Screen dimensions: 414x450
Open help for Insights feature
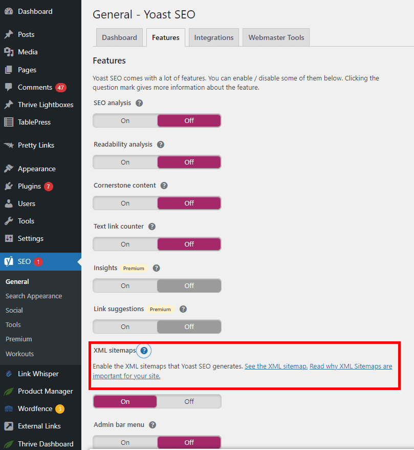[156, 268]
